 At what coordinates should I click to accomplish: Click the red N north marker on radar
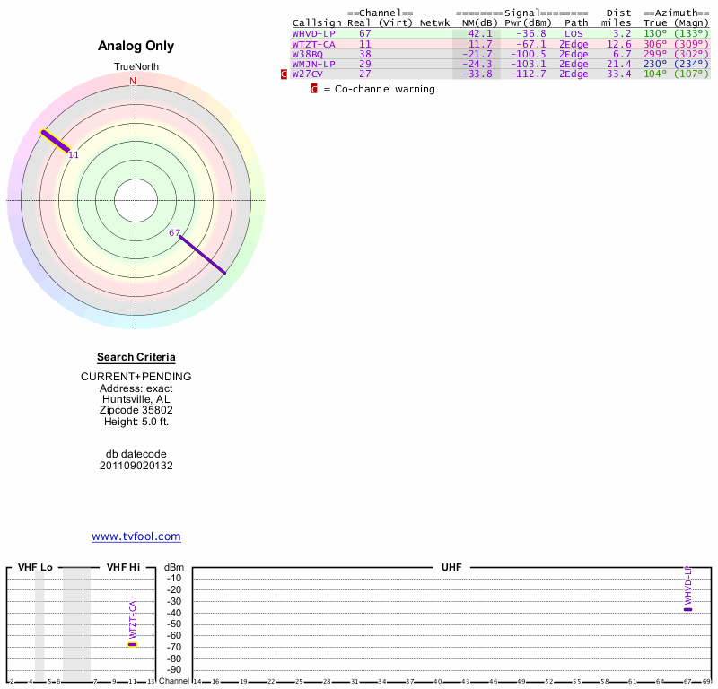click(133, 81)
